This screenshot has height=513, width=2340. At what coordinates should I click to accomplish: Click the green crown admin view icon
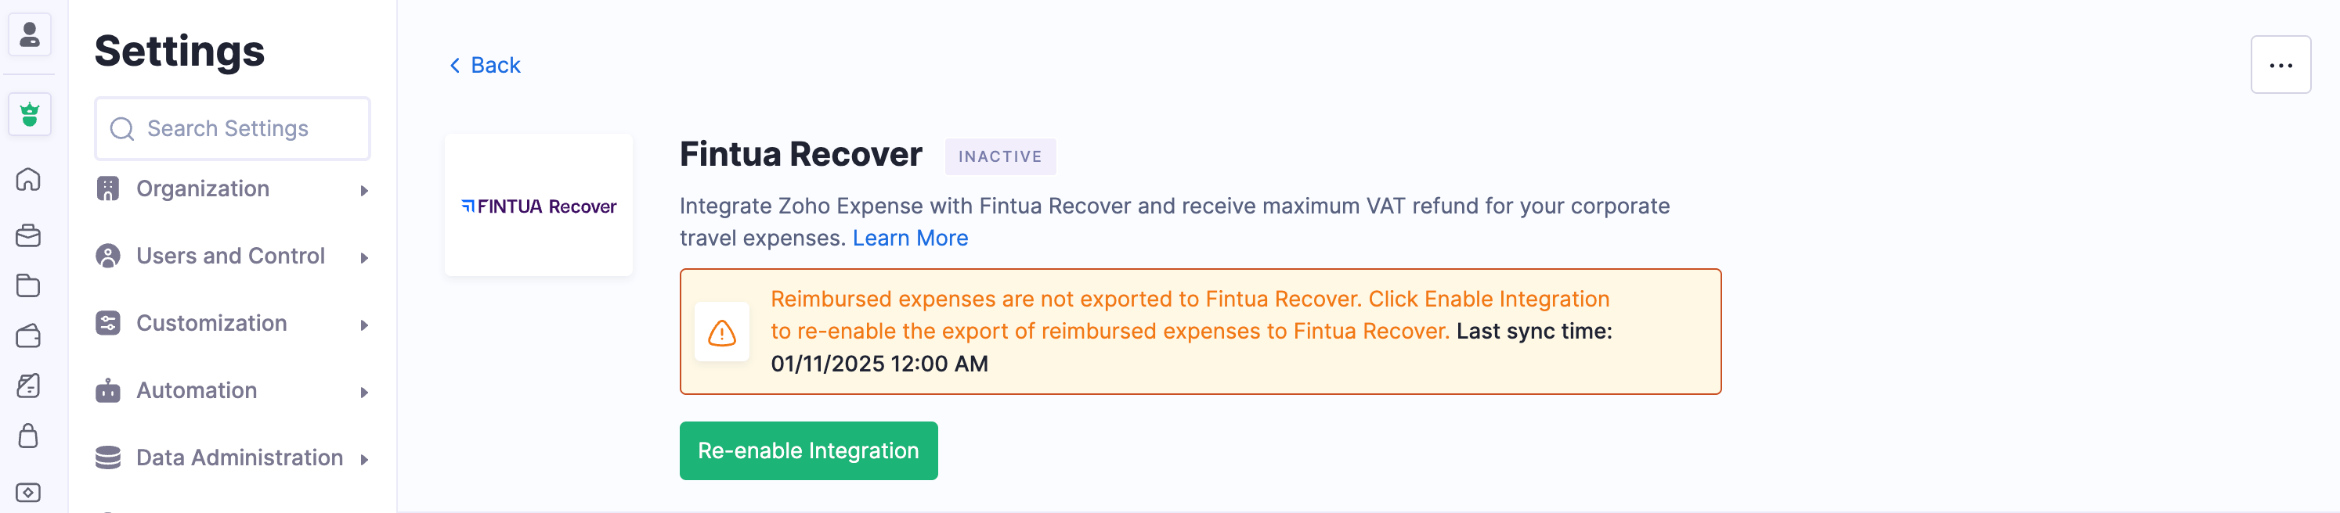click(30, 115)
